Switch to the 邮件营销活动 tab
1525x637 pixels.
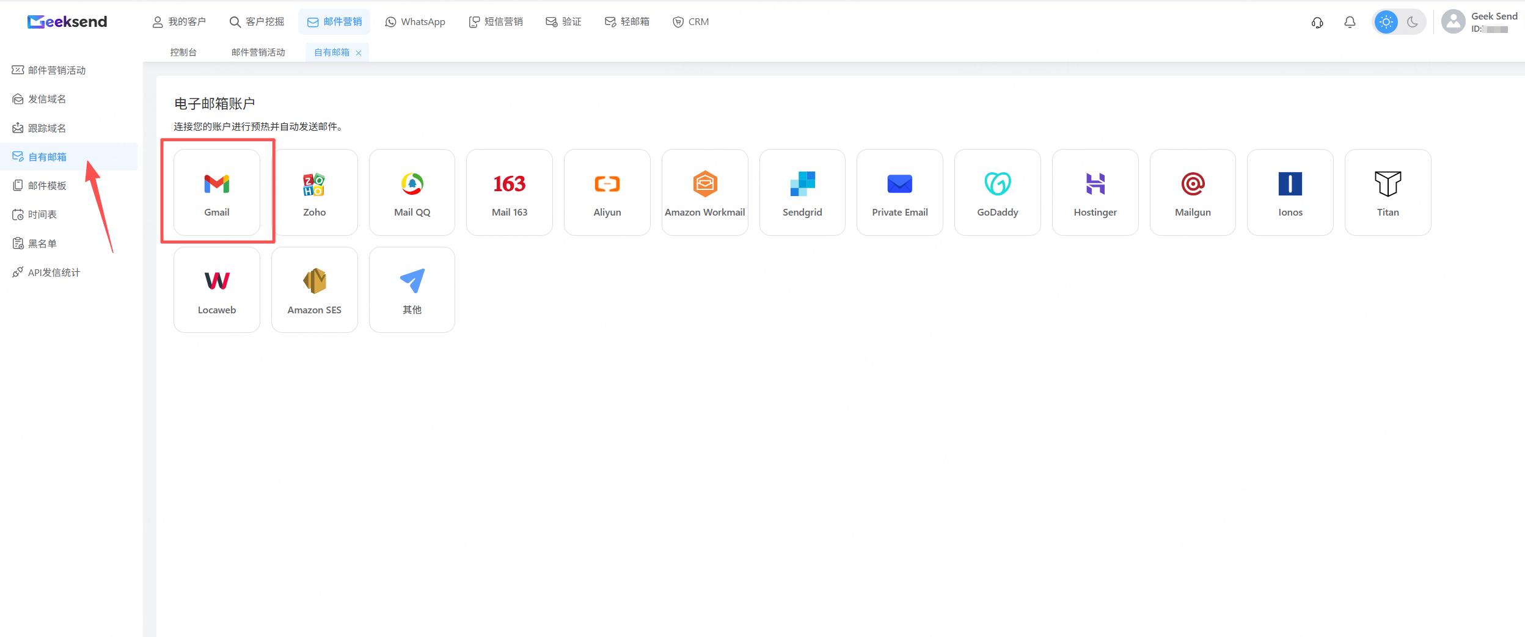pyautogui.click(x=258, y=53)
